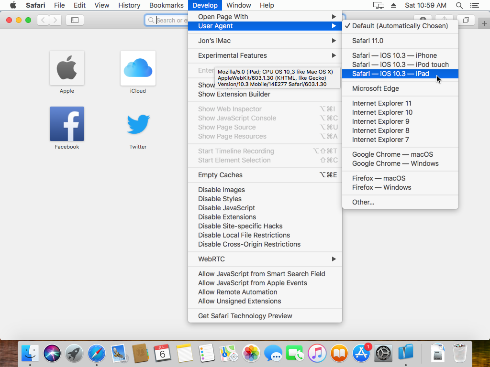Toggle Disable JavaScript in Develop menu

point(226,208)
